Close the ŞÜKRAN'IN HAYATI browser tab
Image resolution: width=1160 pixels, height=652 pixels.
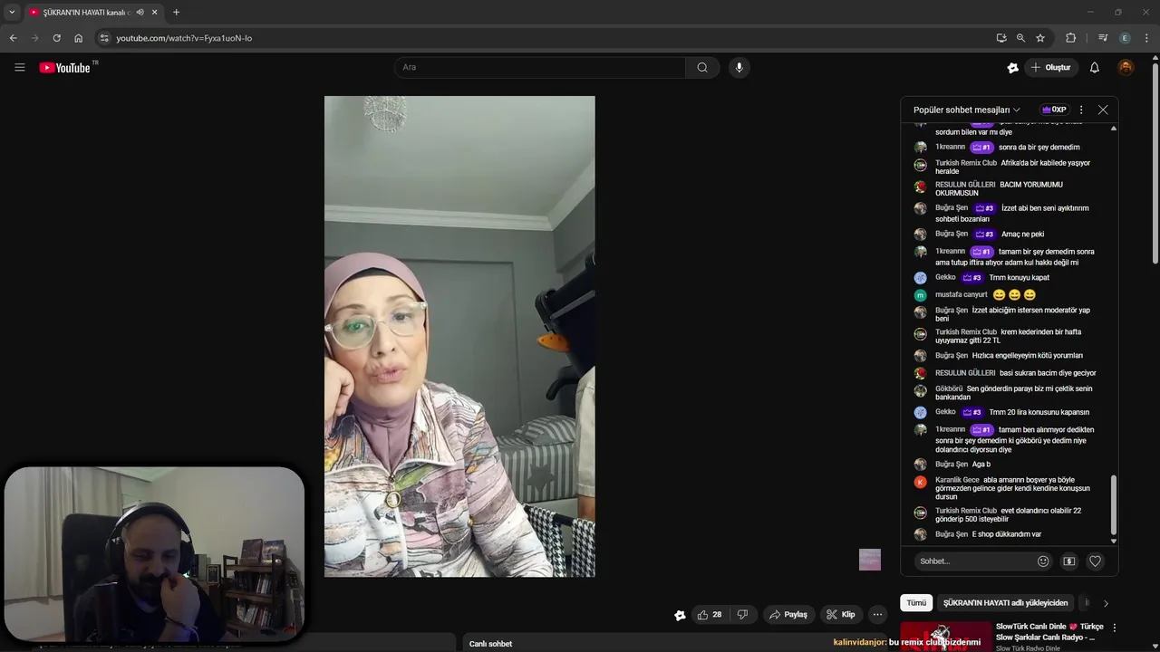click(155, 12)
